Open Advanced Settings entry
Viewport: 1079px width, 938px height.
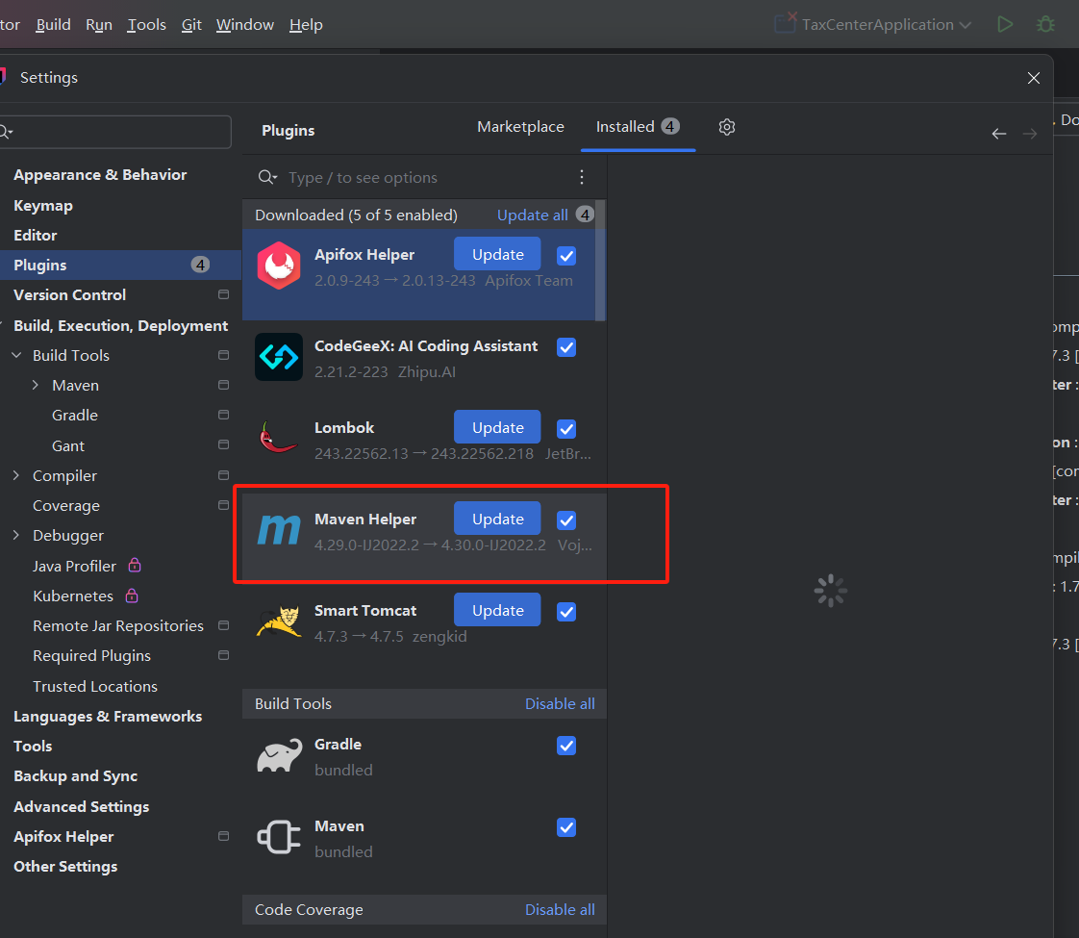click(x=81, y=806)
